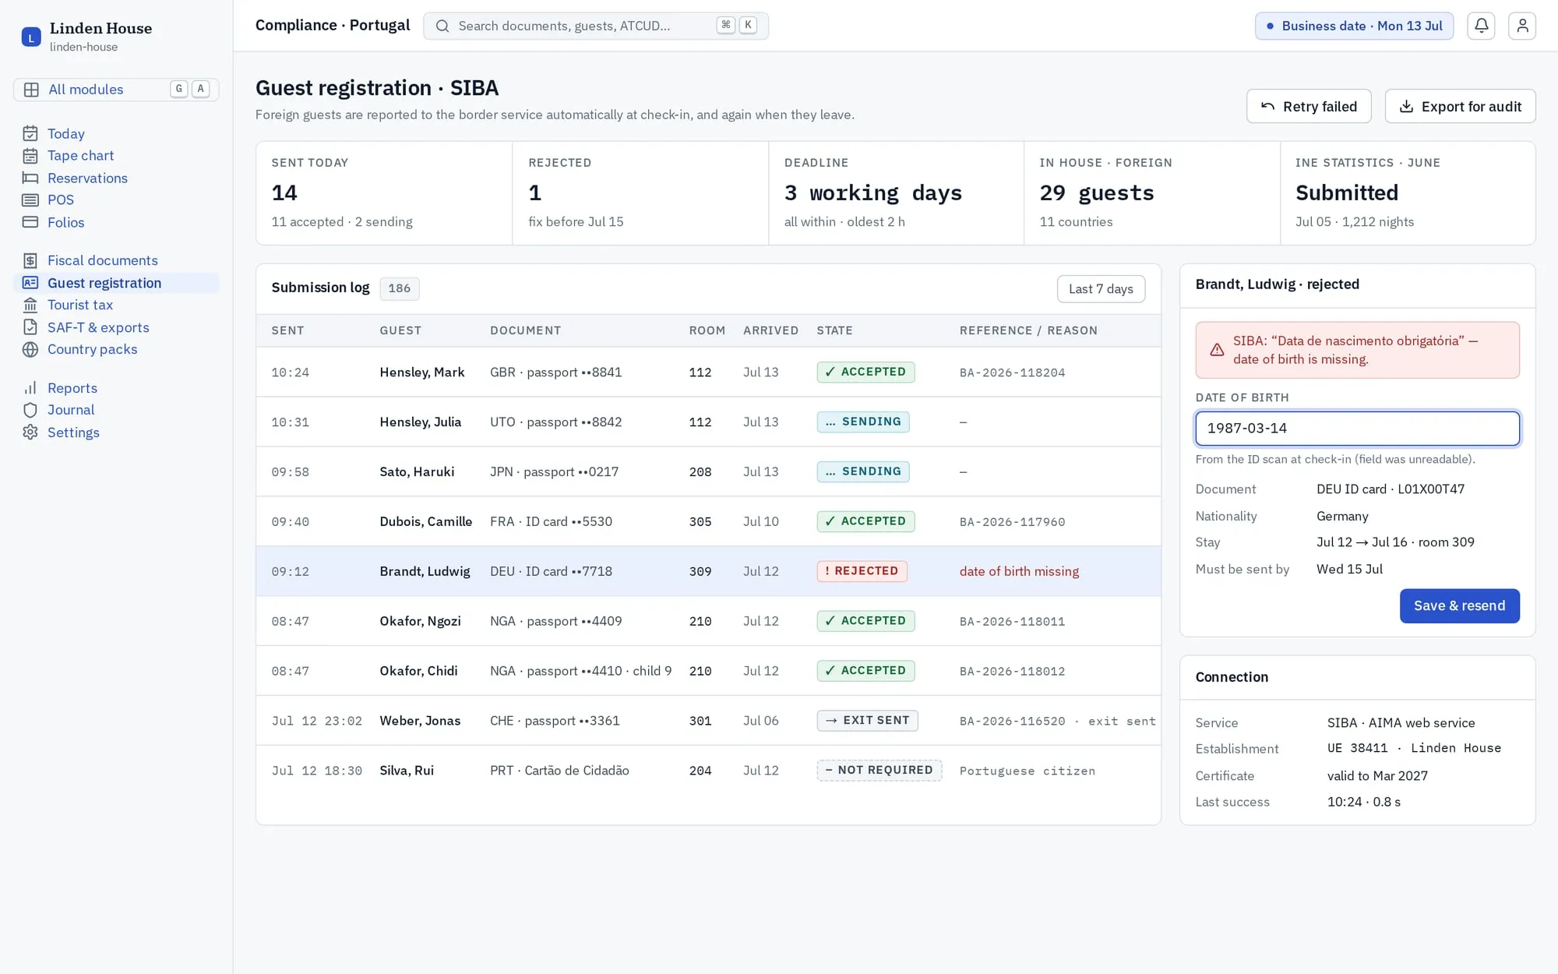This screenshot has height=974, width=1558.
Task: Click the Folios card icon
Action: coord(30,222)
